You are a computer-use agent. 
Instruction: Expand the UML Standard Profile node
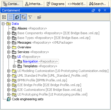[x=9, y=75]
